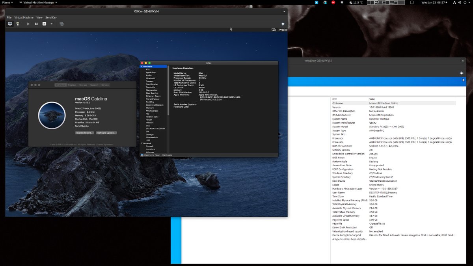
Task: Power on the OSX virtual machine
Action: coord(28,24)
